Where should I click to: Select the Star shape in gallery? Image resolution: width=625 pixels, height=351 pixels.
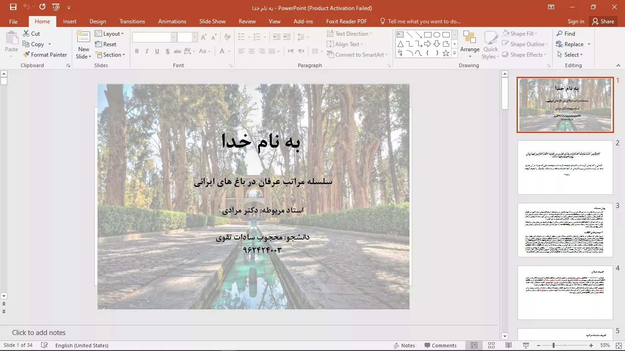click(x=446, y=53)
